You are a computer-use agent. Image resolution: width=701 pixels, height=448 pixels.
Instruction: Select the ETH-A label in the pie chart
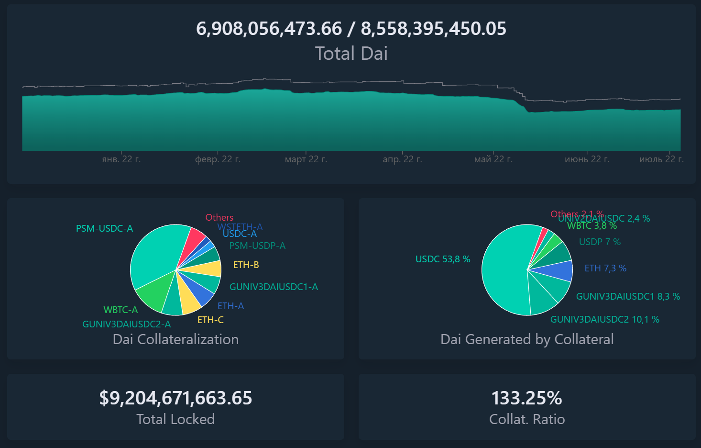pyautogui.click(x=230, y=306)
